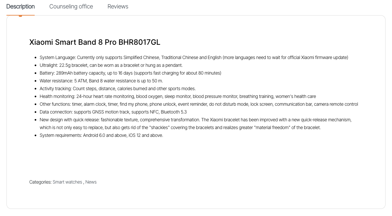Click the Water resistance 5 ATM line
The image size is (392, 216).
tap(101, 81)
